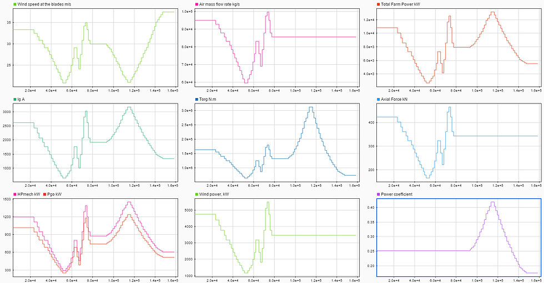544x283 pixels.
Task: Click inside the Torq N.m plot area
Action: (277, 142)
